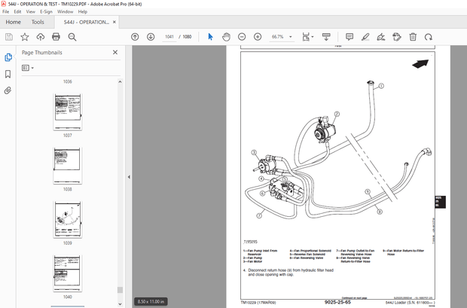Click the thumbnails scrollbar handle
The width and height of the screenshot is (467, 308).
pyautogui.click(x=120, y=290)
